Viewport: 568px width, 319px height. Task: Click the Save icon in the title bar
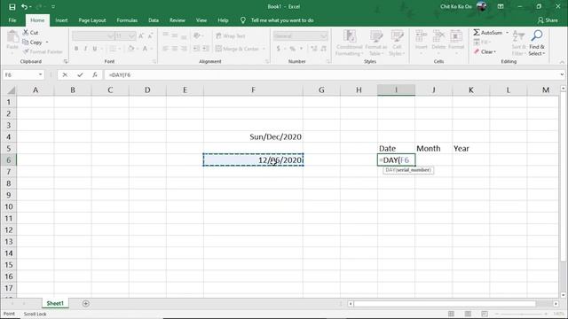(x=12, y=6)
